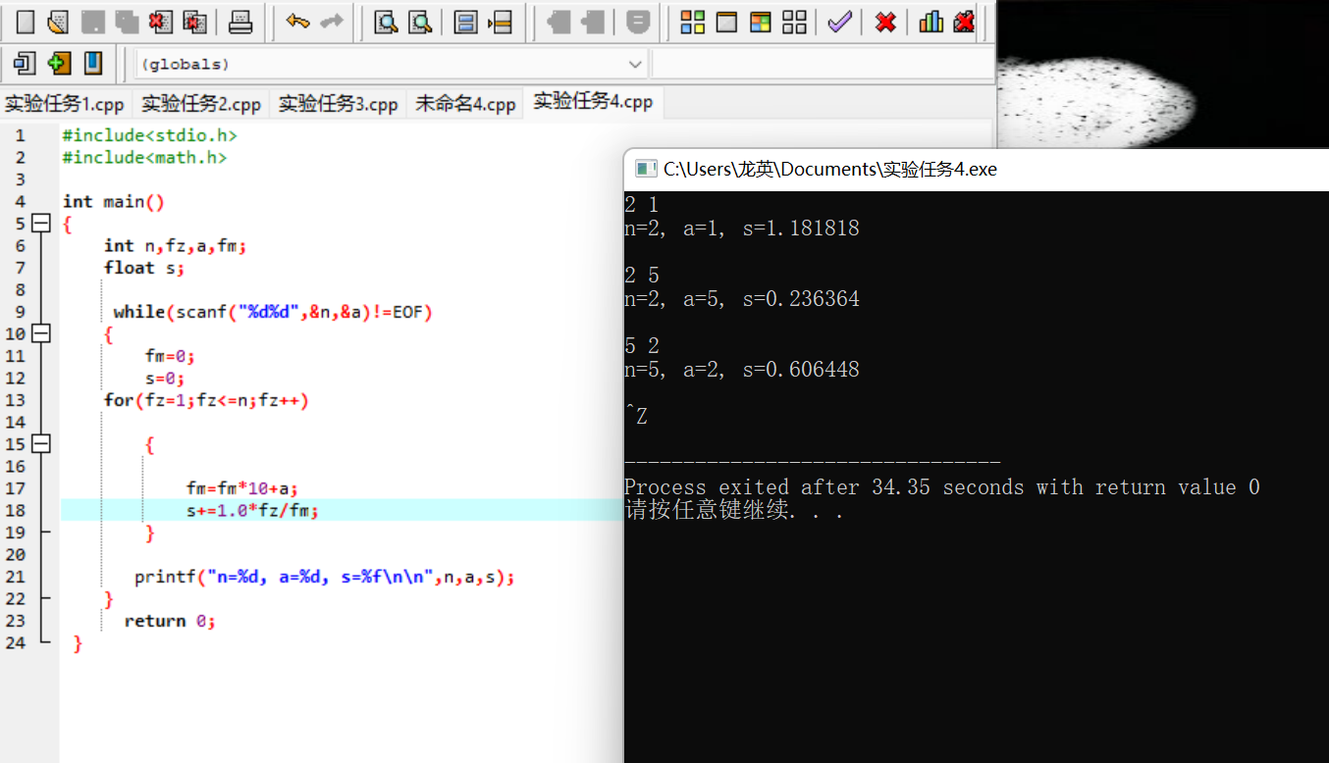The width and height of the screenshot is (1329, 763).
Task: Click the grayed Toggle Comment icon
Action: tap(638, 22)
